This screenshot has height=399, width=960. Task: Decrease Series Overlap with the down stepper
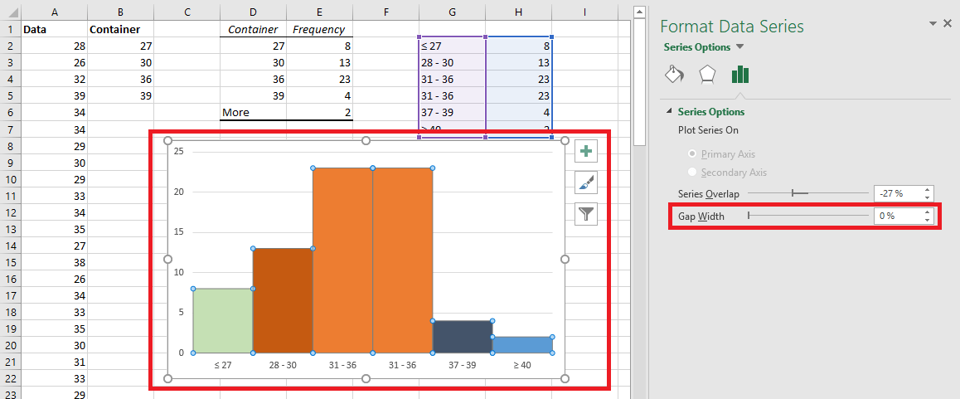point(928,197)
